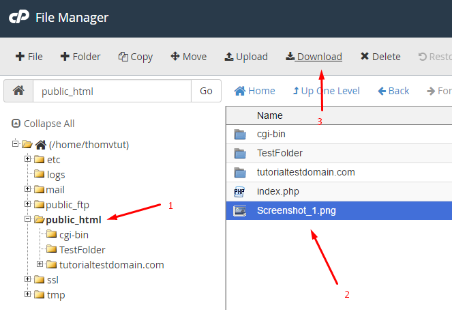Select the mail folder in tree

pyautogui.click(x=55, y=190)
